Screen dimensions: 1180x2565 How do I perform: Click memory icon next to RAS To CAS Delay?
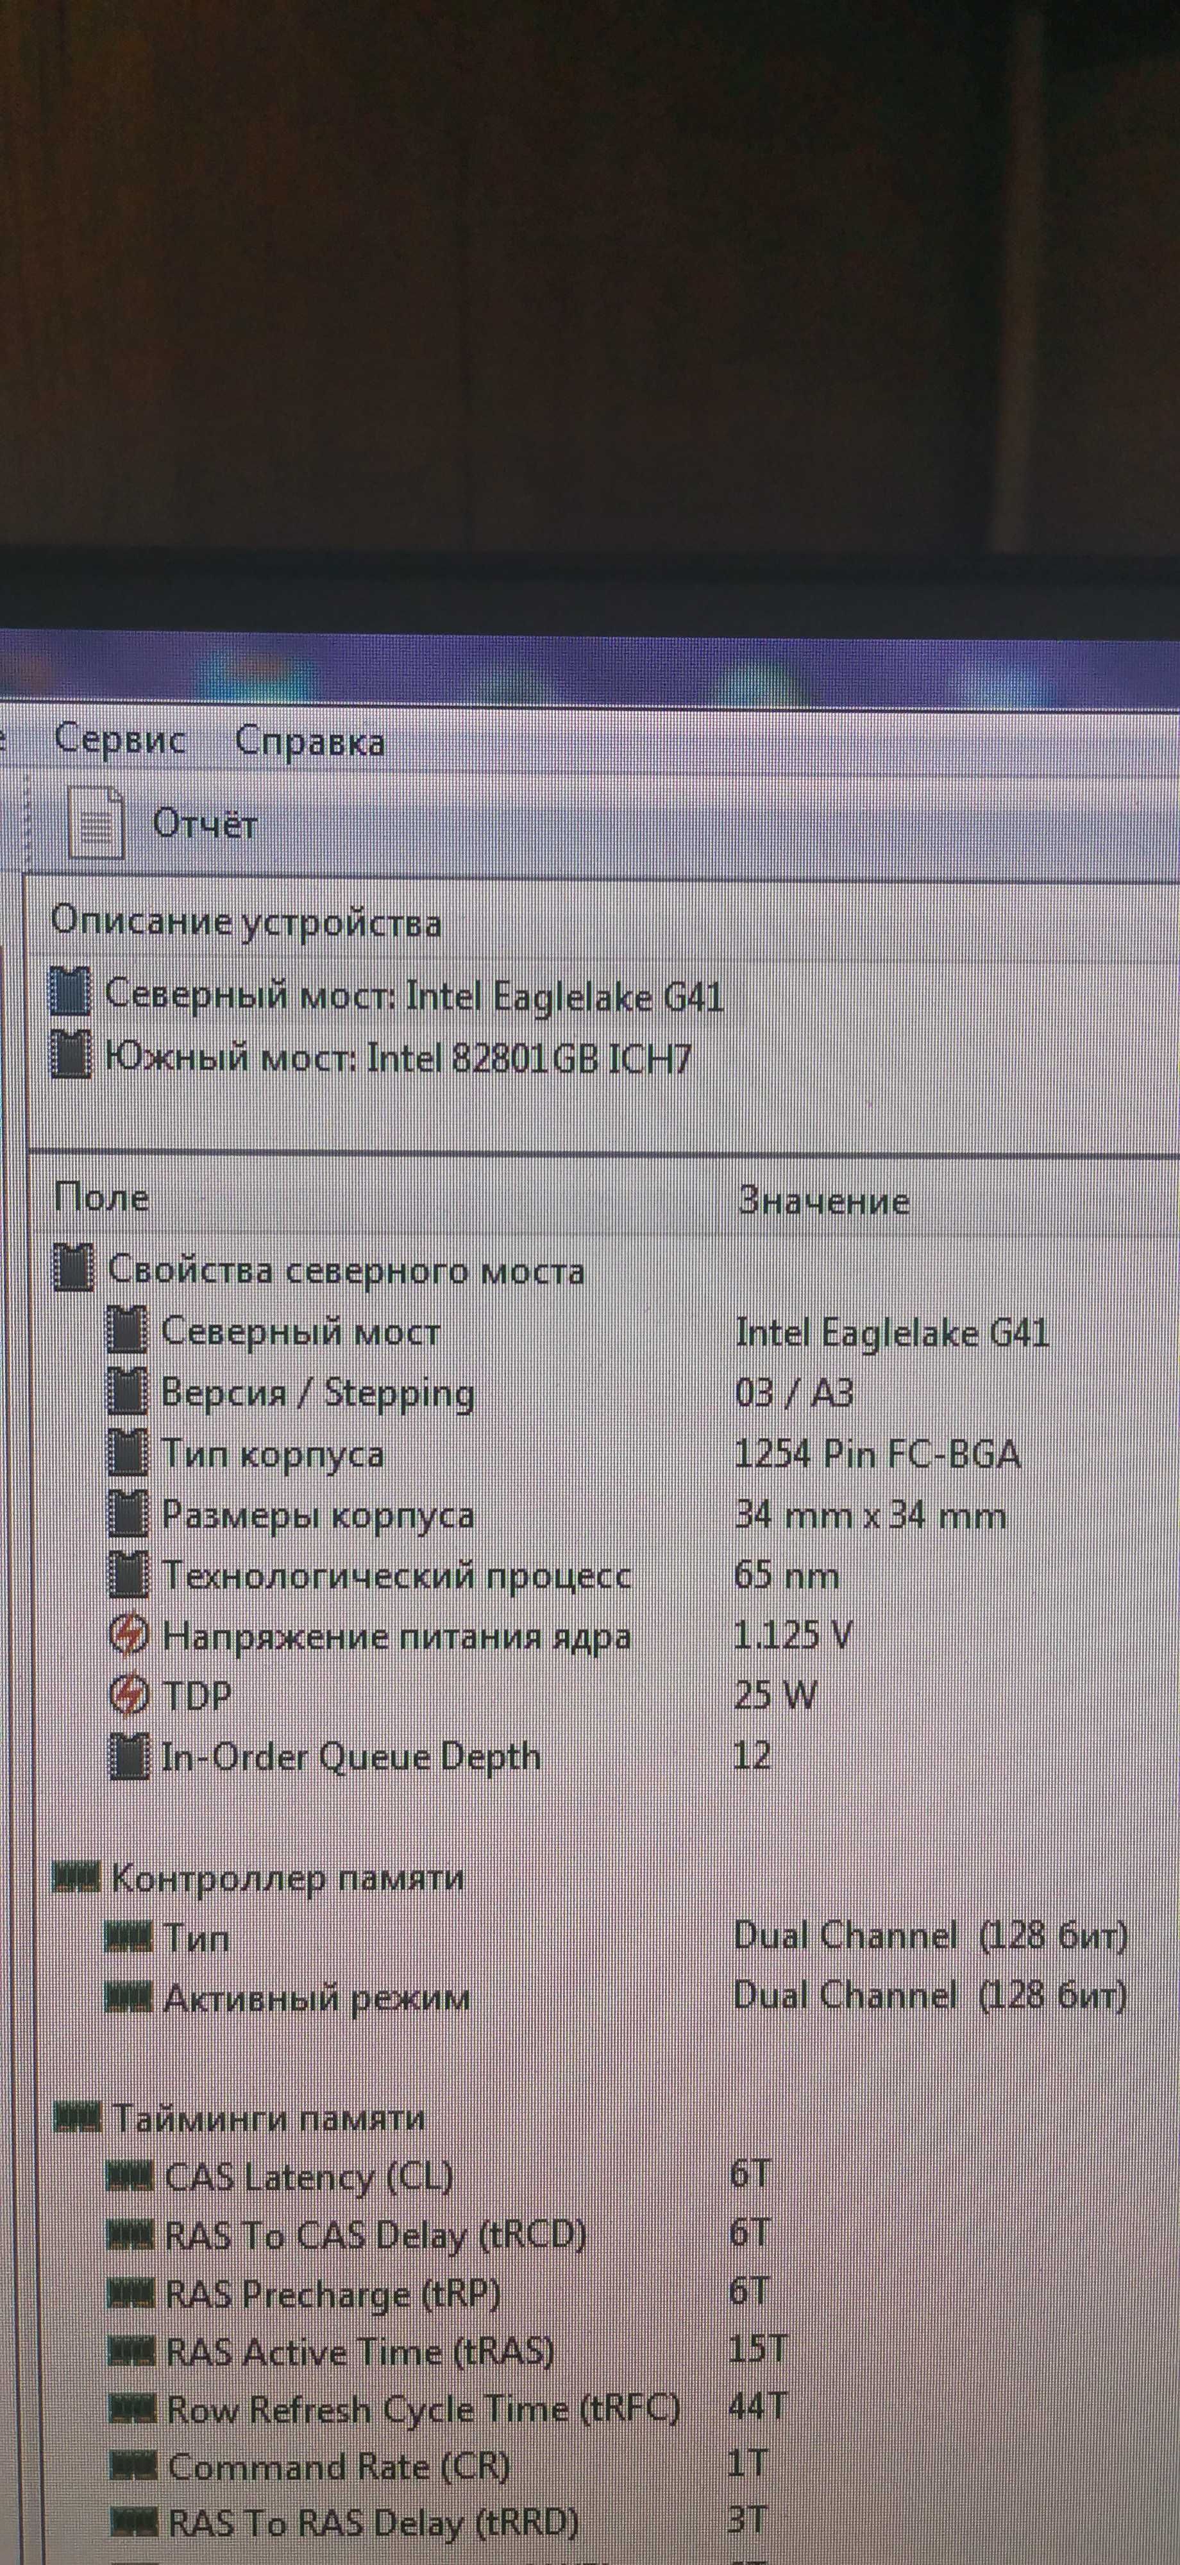tap(131, 2235)
